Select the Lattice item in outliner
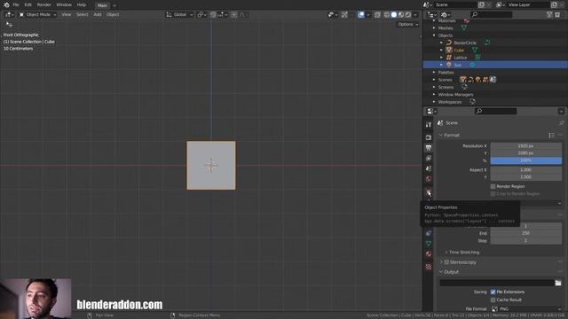Viewport: 568px width, 319px height. pyautogui.click(x=460, y=58)
